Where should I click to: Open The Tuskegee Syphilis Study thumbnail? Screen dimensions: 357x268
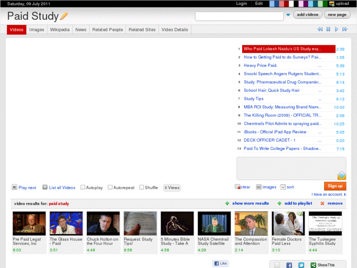(x=326, y=223)
